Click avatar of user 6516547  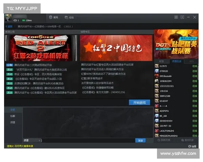pos(157,101)
